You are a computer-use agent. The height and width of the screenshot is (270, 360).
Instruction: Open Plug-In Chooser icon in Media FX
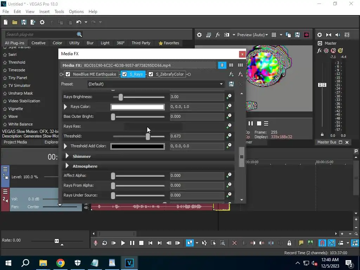(x=231, y=74)
